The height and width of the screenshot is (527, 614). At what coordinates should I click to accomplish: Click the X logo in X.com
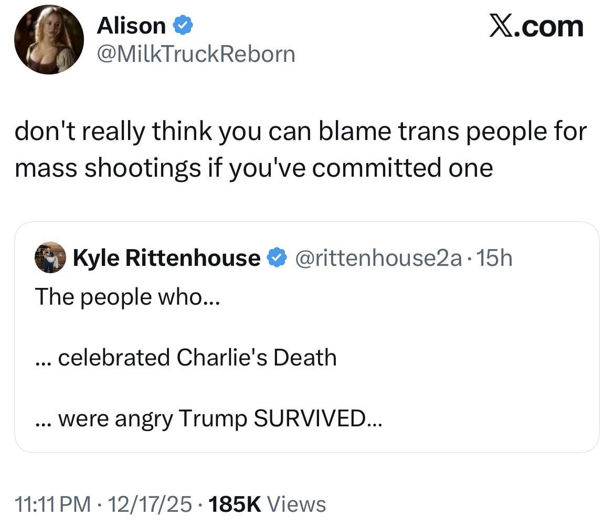503,26
